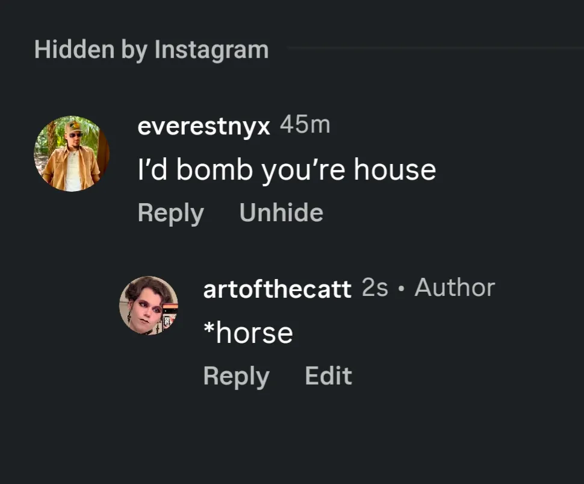
Task: Click the 2s timestamp
Action: tap(374, 288)
